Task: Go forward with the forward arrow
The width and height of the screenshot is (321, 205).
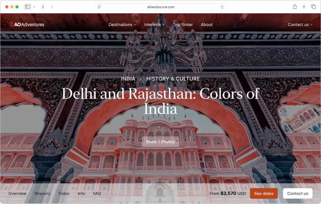Action: coord(52,7)
